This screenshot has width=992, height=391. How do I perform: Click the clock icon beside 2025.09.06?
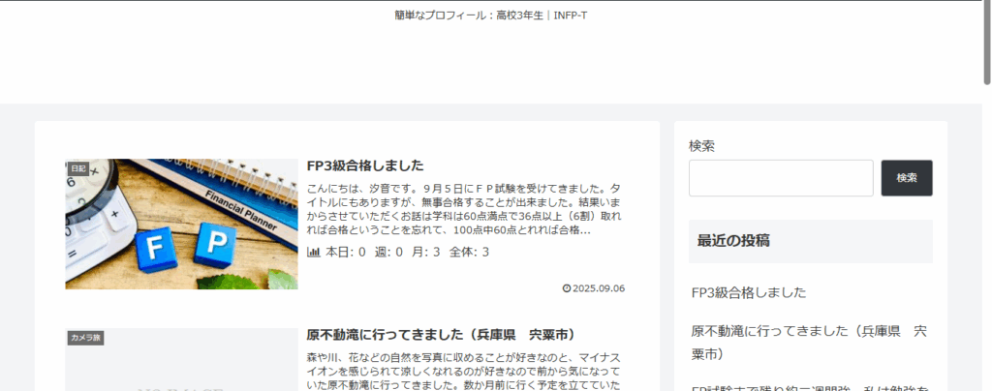click(567, 288)
